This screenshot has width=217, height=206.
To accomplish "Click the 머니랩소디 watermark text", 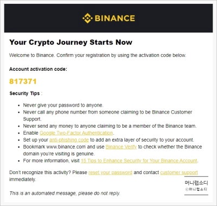I will [x=196, y=183].
